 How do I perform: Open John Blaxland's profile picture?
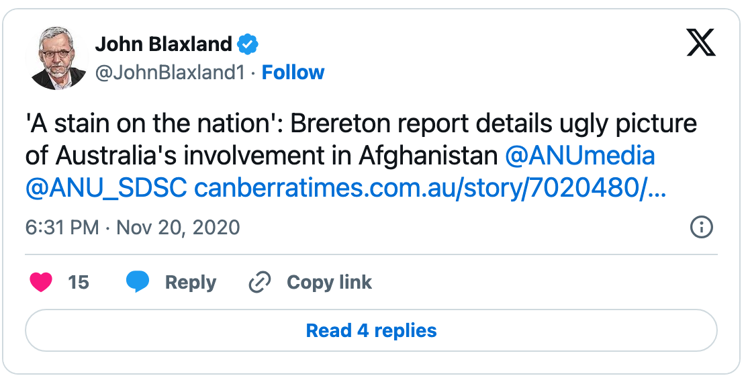[x=56, y=58]
